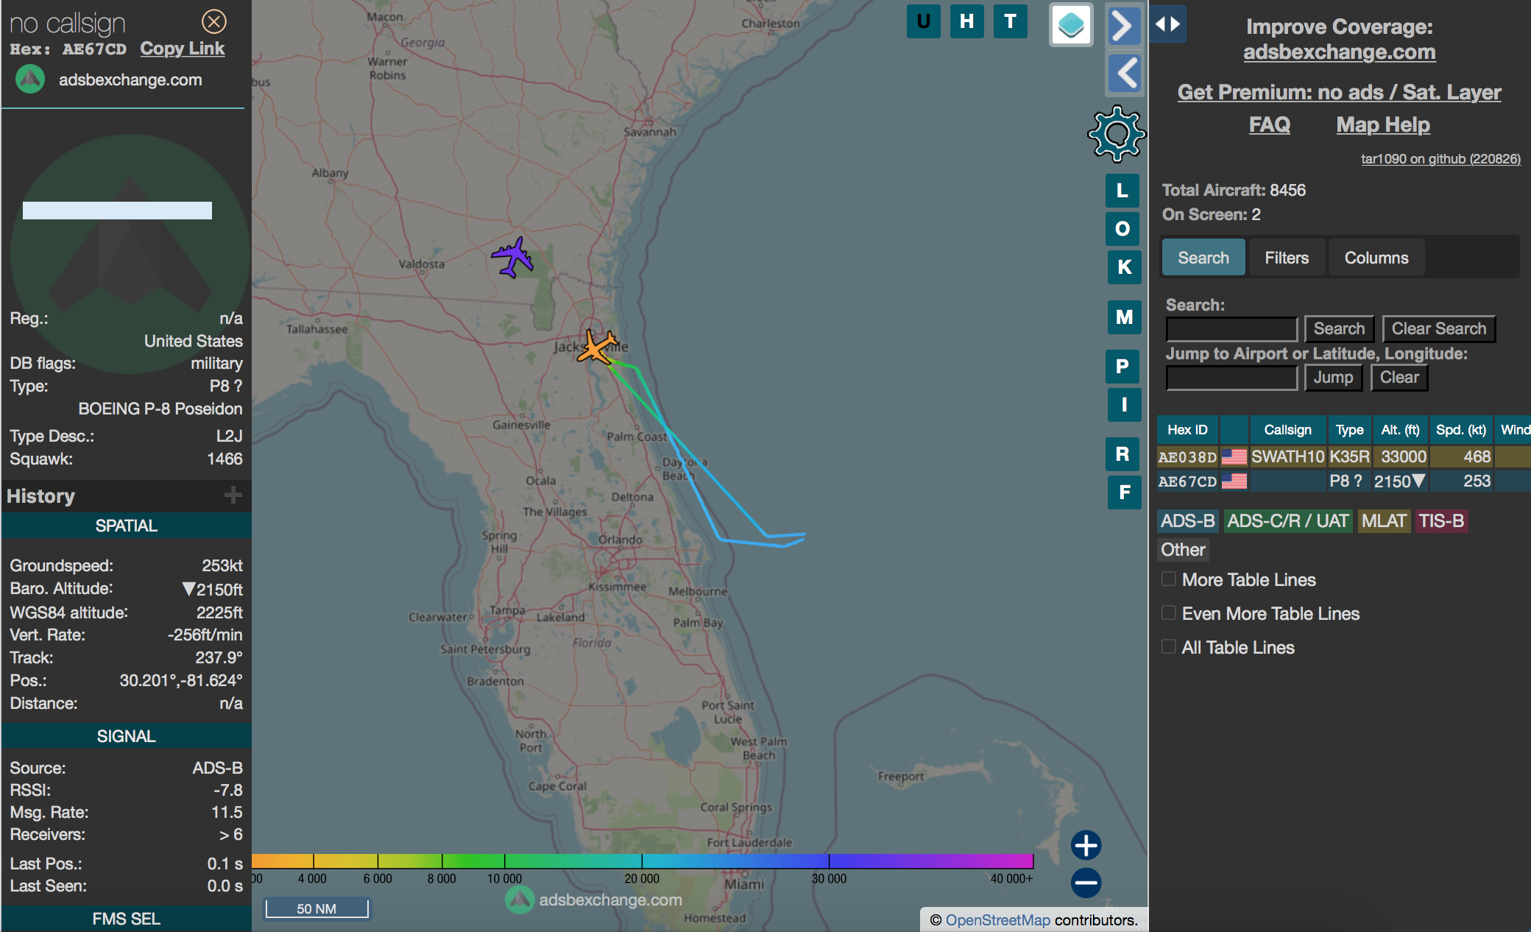
Task: Zoom in with the plus button
Action: (x=1086, y=845)
